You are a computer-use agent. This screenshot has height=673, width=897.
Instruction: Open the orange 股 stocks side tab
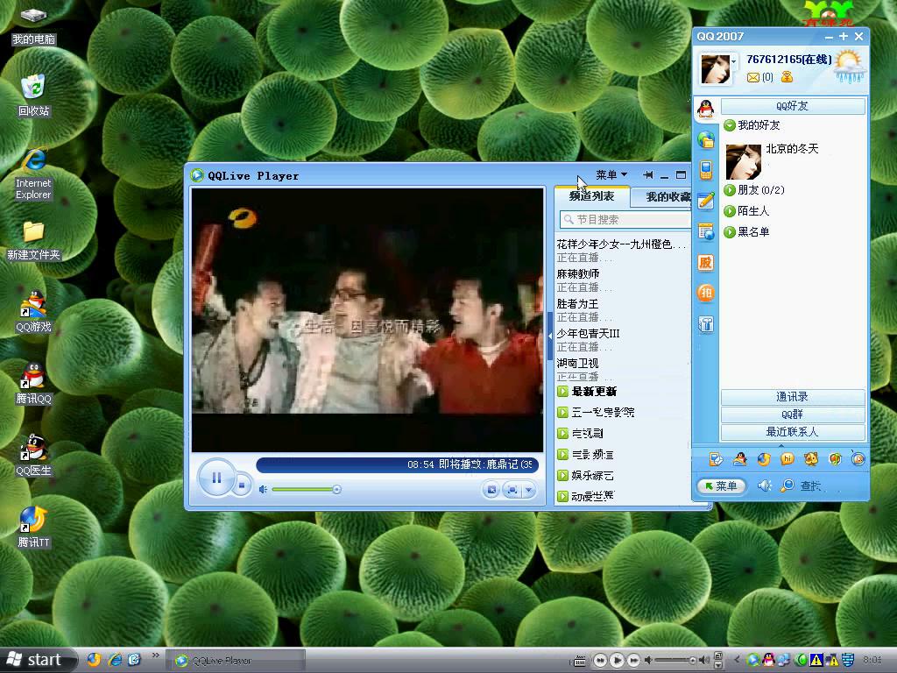pyautogui.click(x=706, y=263)
